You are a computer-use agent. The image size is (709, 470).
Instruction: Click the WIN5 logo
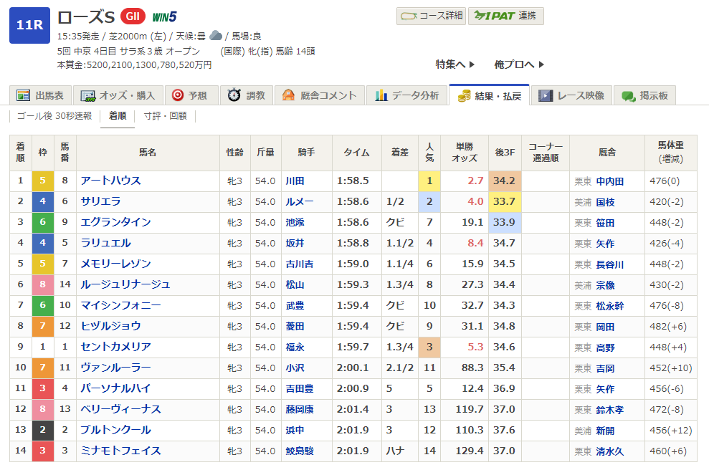(x=164, y=17)
